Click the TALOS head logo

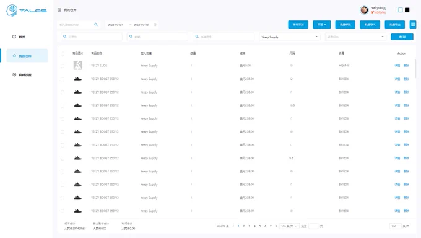click(12, 11)
